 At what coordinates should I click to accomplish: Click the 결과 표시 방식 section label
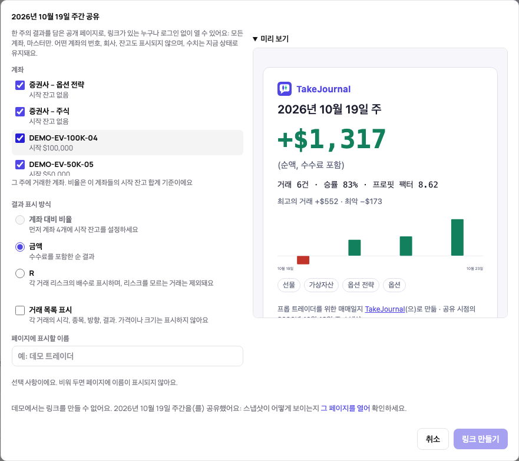(31, 204)
